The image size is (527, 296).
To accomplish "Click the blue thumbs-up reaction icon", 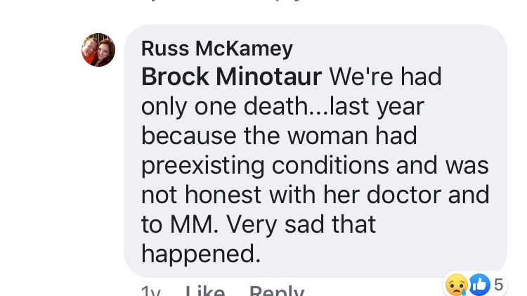I will [479, 285].
